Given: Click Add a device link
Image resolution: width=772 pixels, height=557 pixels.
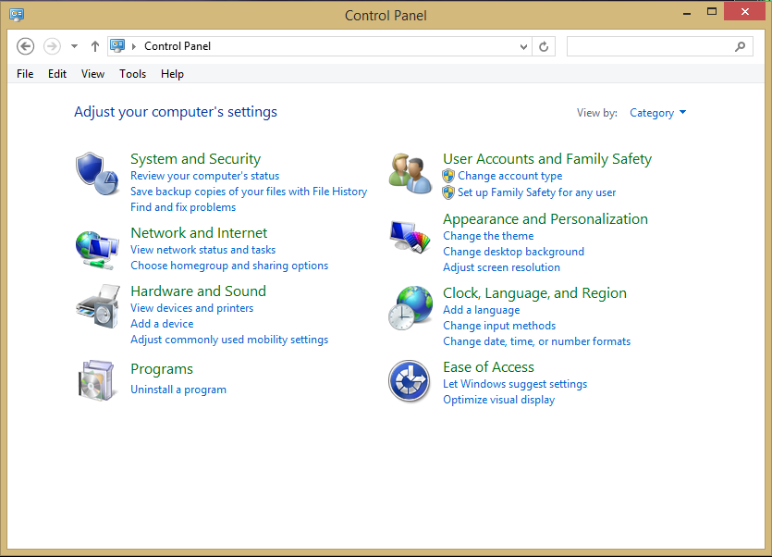Looking at the screenshot, I should 162,324.
